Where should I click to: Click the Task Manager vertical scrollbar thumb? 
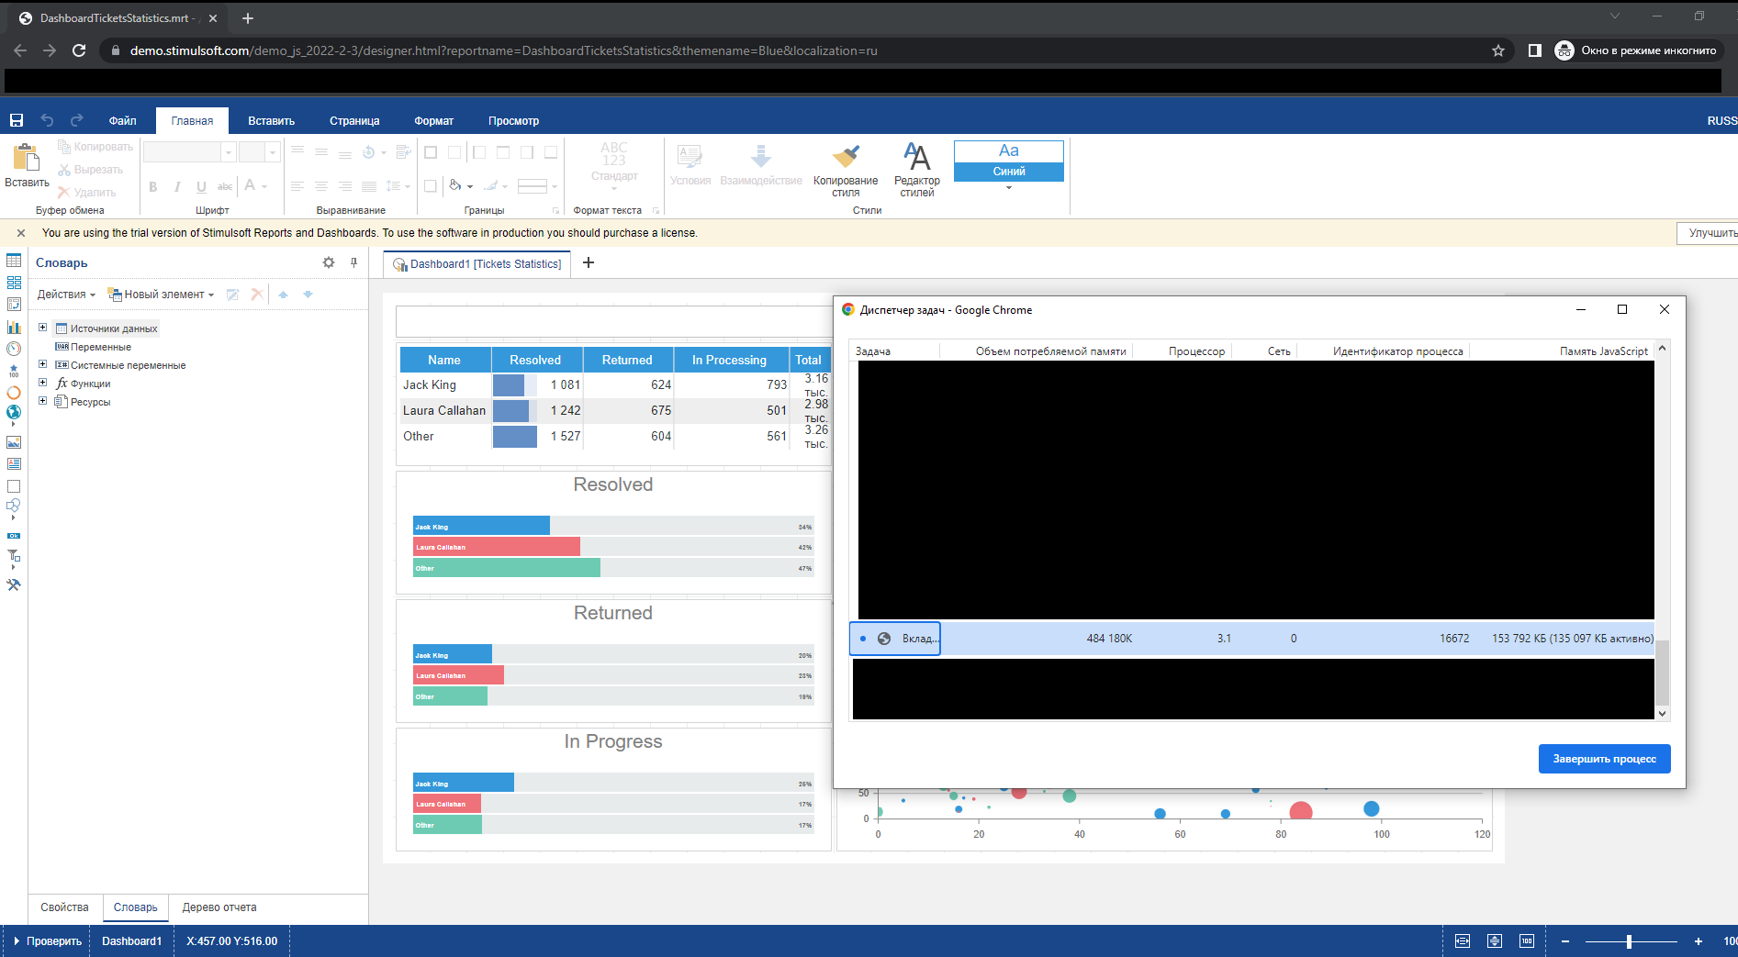pyautogui.click(x=1662, y=672)
